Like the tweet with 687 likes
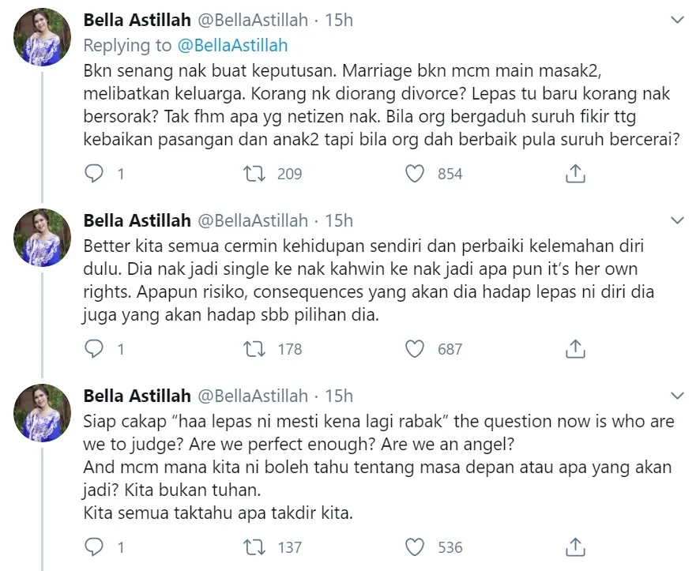Screen dimensions: 700x571 416,348
